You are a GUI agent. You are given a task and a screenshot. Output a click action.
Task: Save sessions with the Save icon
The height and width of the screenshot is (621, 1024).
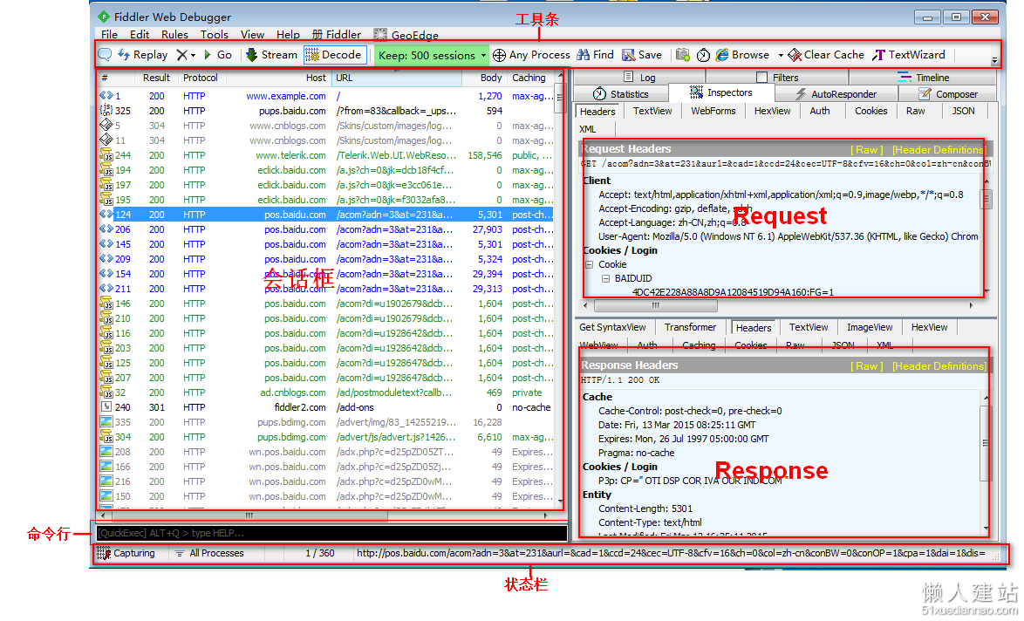[642, 55]
